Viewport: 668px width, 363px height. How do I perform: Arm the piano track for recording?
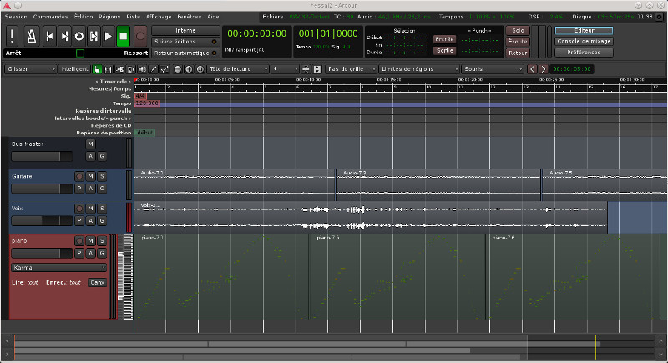tap(79, 241)
